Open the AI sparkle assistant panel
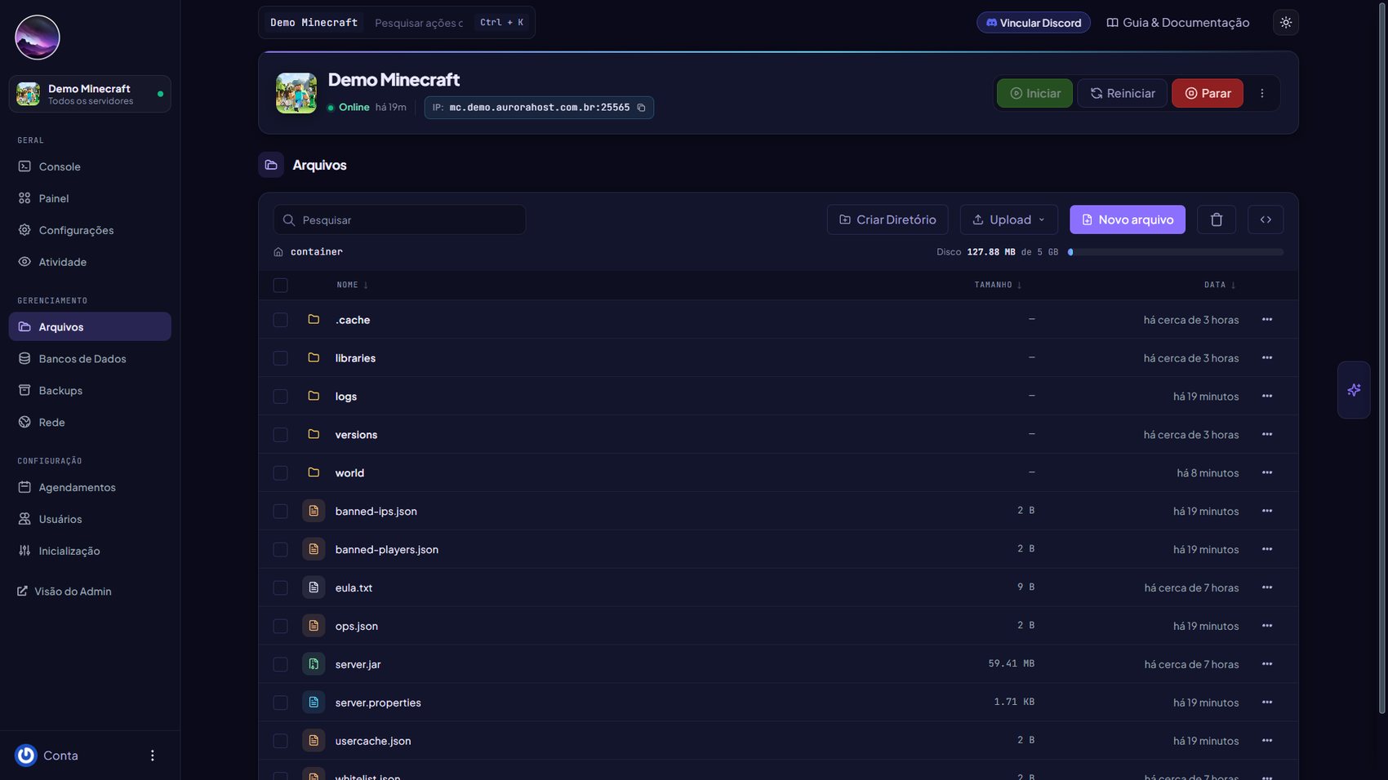 click(1354, 390)
